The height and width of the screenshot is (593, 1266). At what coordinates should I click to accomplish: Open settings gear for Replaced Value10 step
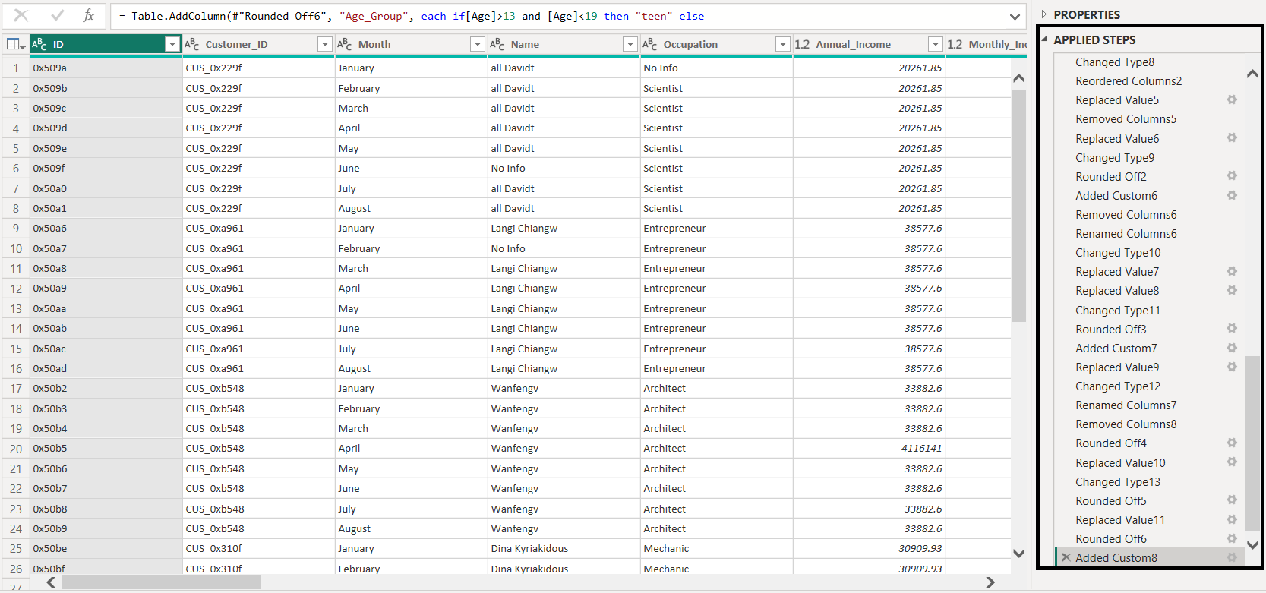click(x=1232, y=462)
